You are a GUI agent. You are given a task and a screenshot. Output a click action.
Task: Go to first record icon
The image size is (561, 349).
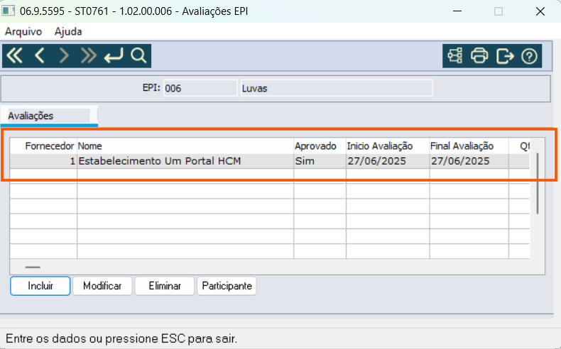click(15, 56)
